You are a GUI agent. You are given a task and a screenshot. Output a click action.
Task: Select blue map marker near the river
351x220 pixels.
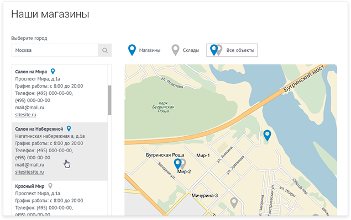267,136
